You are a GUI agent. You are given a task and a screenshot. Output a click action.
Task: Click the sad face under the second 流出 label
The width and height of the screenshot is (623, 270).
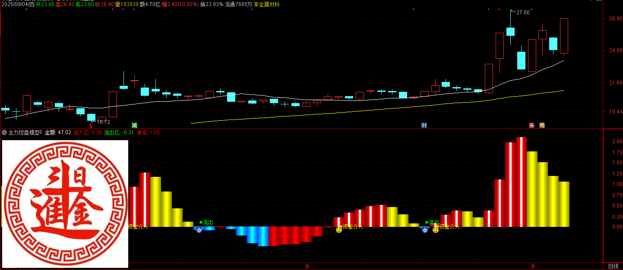click(425, 230)
